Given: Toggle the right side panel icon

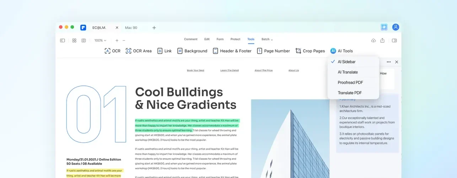Looking at the screenshot, I should (394, 41).
